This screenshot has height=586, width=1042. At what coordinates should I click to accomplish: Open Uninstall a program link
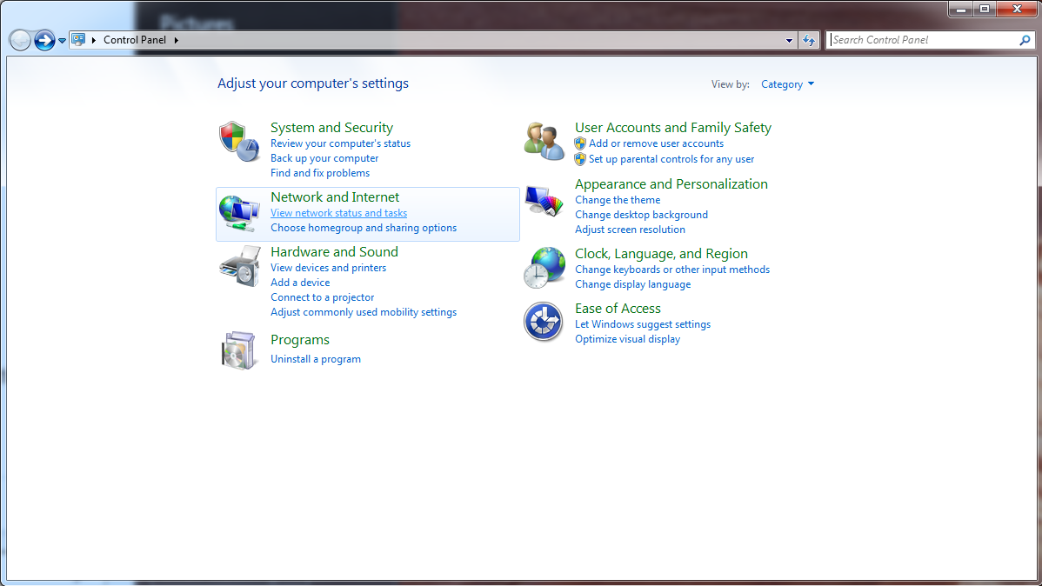click(x=315, y=359)
